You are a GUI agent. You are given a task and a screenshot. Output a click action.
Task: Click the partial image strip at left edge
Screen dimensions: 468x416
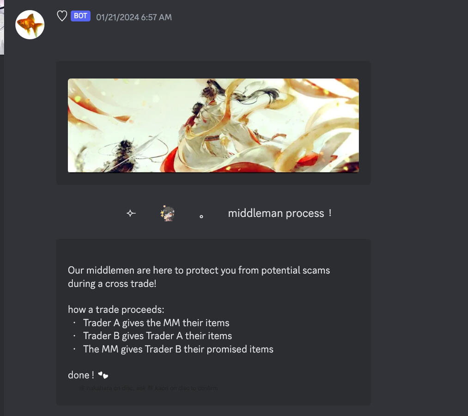[x=2, y=27]
